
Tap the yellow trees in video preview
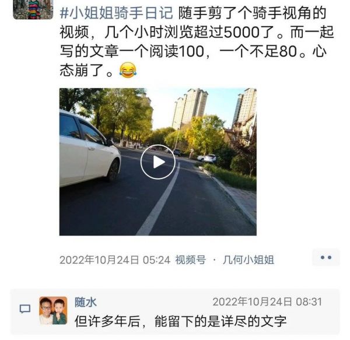(x=204, y=133)
